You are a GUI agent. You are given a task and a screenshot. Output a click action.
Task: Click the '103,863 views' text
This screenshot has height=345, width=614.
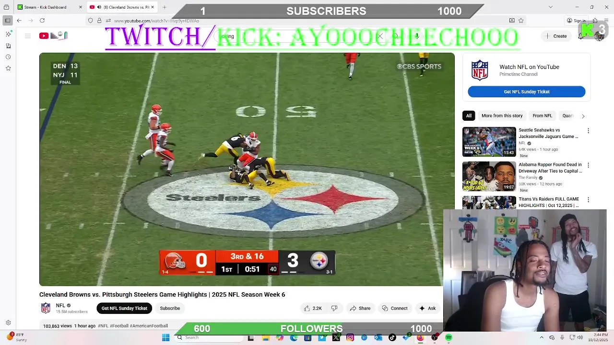(x=58, y=326)
